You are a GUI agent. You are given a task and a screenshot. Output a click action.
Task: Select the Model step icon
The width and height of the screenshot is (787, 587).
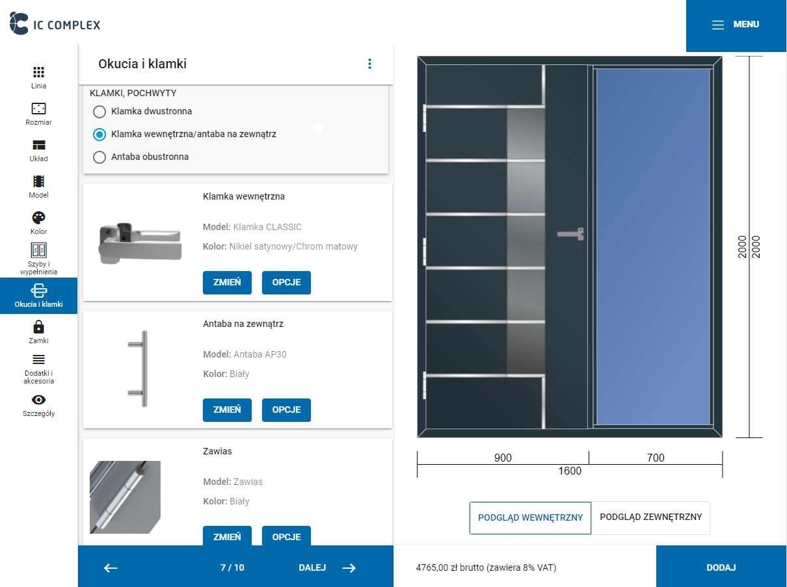tap(38, 187)
